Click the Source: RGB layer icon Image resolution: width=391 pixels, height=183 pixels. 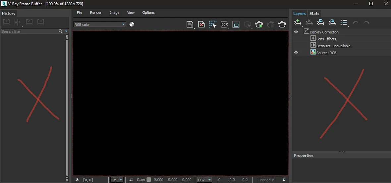[x=313, y=52]
